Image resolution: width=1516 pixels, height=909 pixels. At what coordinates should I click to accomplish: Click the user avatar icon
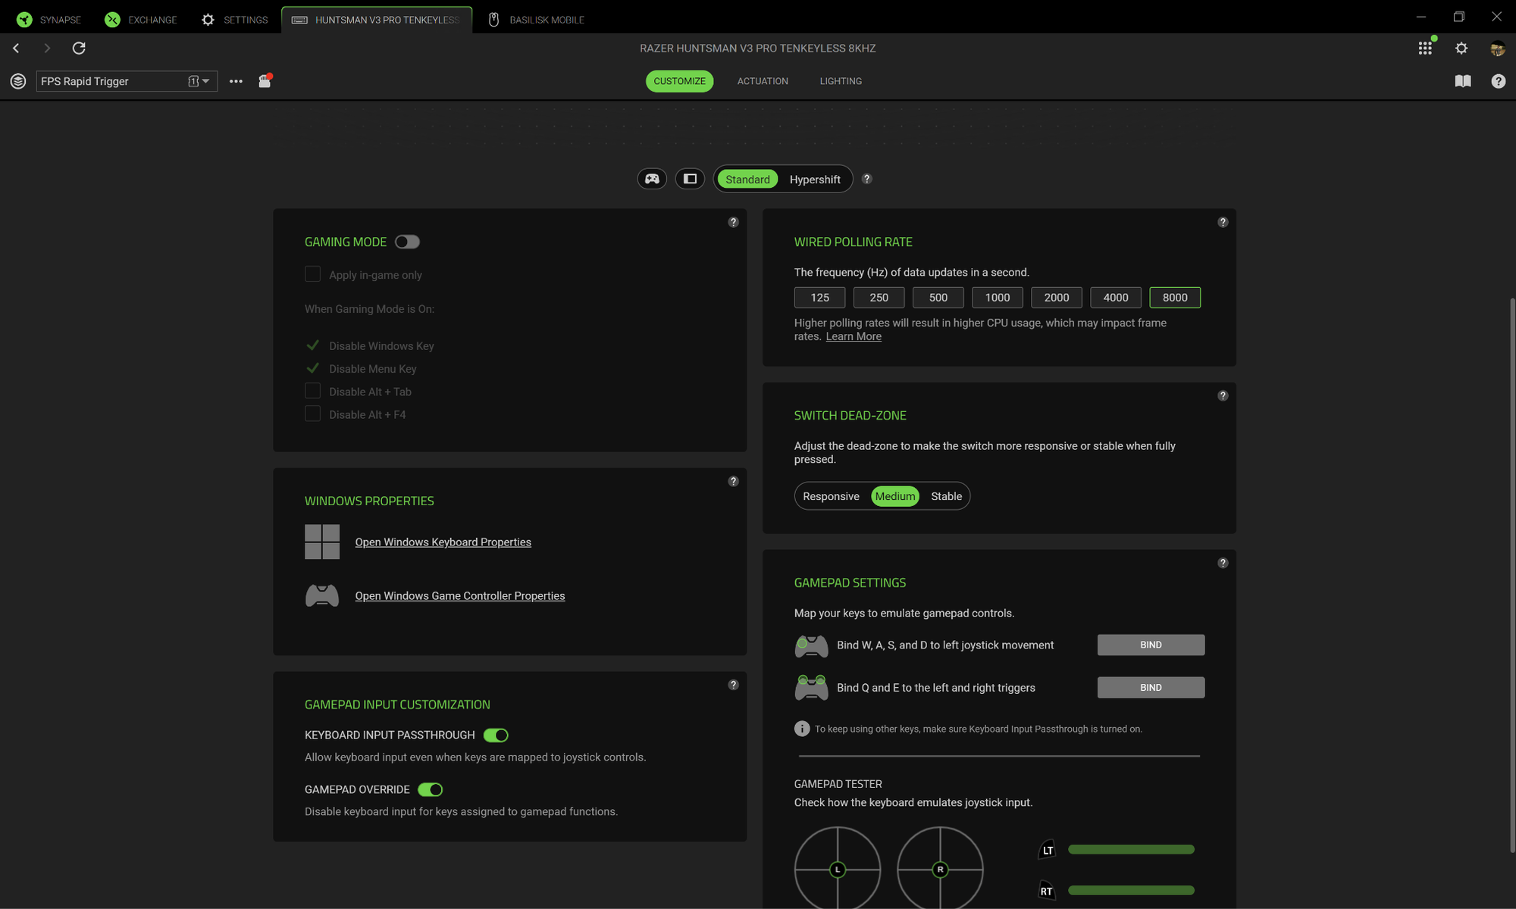coord(1497,48)
